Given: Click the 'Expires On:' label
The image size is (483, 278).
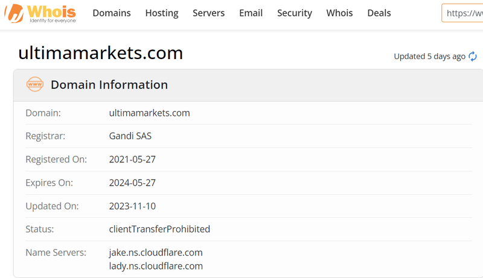Looking at the screenshot, I should click(49, 183).
